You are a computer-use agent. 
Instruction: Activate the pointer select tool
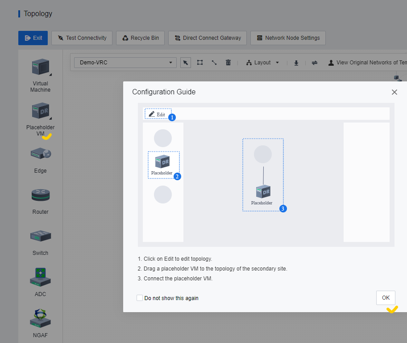186,63
